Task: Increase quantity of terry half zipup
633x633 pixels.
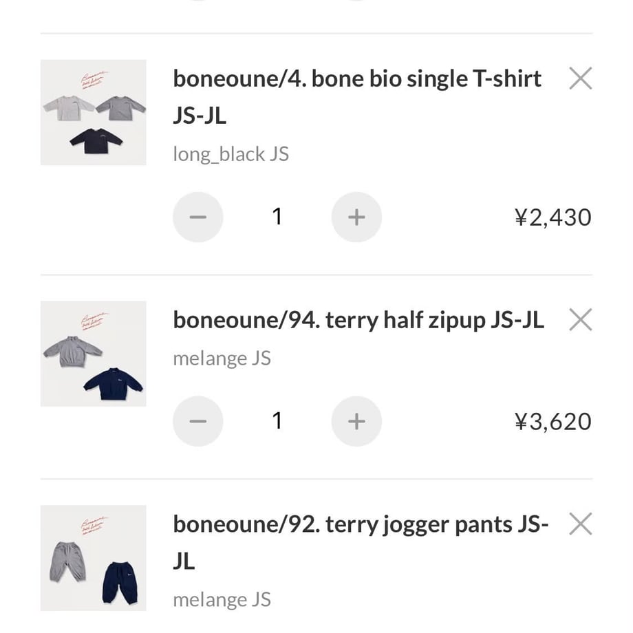Action: pos(356,422)
